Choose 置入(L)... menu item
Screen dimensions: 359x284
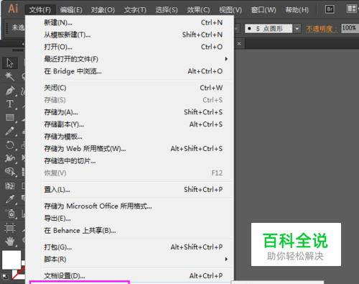[x=129, y=190]
